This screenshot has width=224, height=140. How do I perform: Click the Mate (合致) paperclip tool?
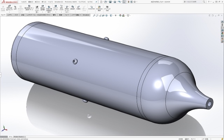tap(15, 7)
